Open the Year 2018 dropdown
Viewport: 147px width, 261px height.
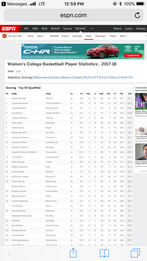(x=20, y=71)
